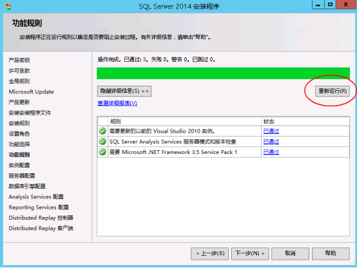Image resolution: width=357 pixels, height=268 pixels.
Task: Select Microsoft Update step in sidebar
Action: click(x=31, y=91)
